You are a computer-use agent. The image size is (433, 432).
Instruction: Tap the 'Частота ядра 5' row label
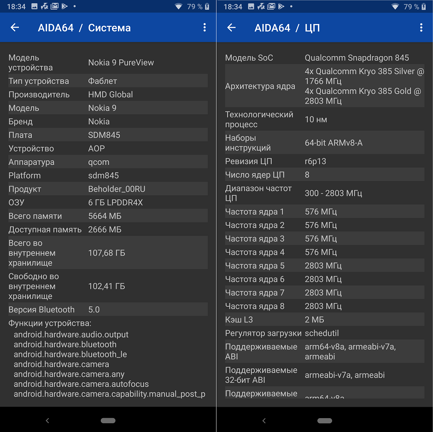(255, 266)
